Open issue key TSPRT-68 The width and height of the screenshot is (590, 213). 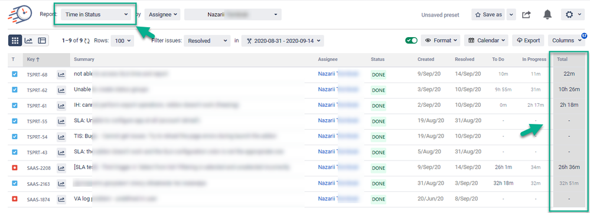37,75
